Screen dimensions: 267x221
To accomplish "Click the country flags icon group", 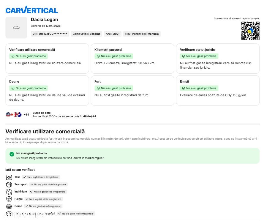I will 14,115.
